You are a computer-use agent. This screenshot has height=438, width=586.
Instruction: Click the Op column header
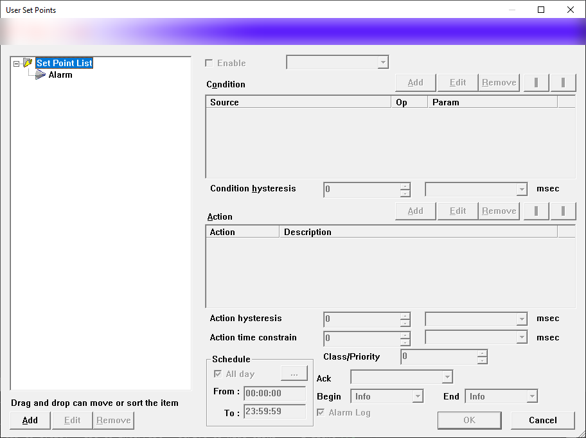(x=409, y=102)
